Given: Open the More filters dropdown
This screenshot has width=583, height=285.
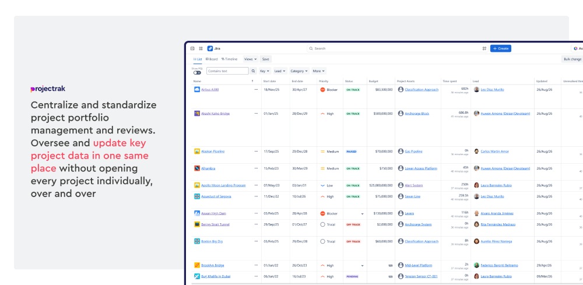Looking at the screenshot, I should click(319, 71).
